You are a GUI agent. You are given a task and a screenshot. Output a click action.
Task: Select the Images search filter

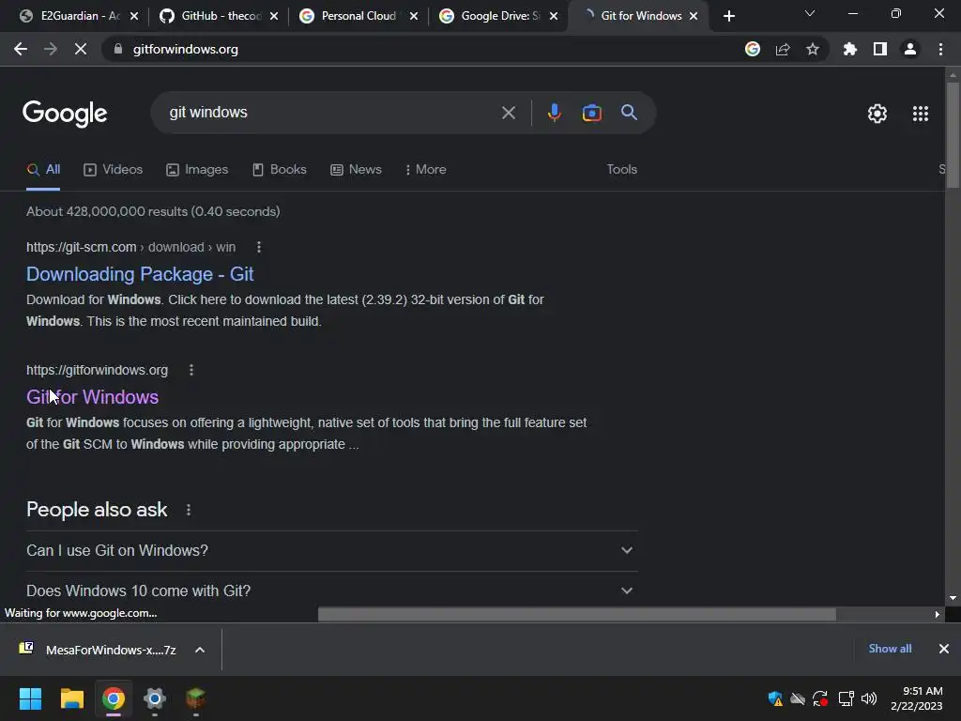pyautogui.click(x=197, y=170)
